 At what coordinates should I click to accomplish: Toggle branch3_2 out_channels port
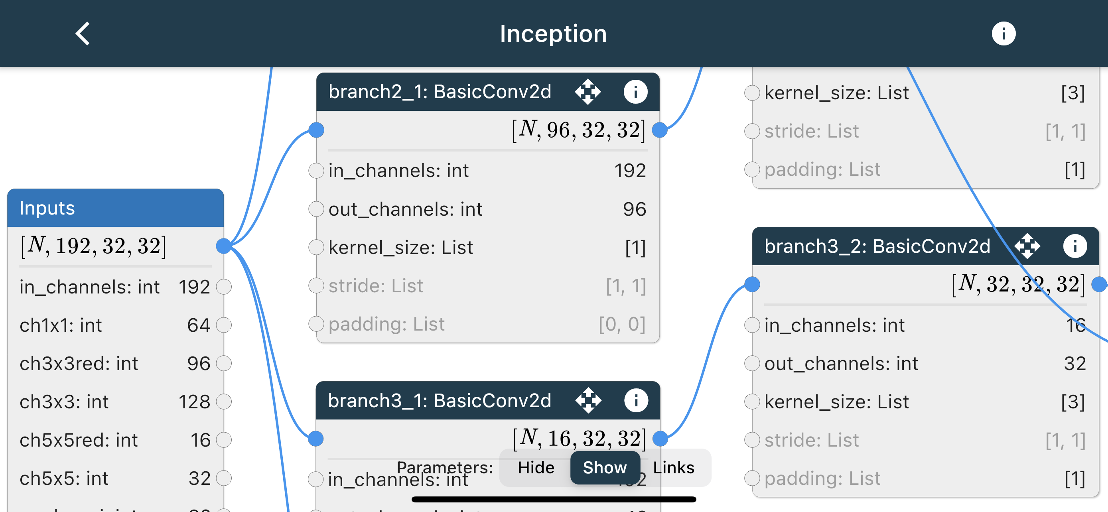coord(752,363)
